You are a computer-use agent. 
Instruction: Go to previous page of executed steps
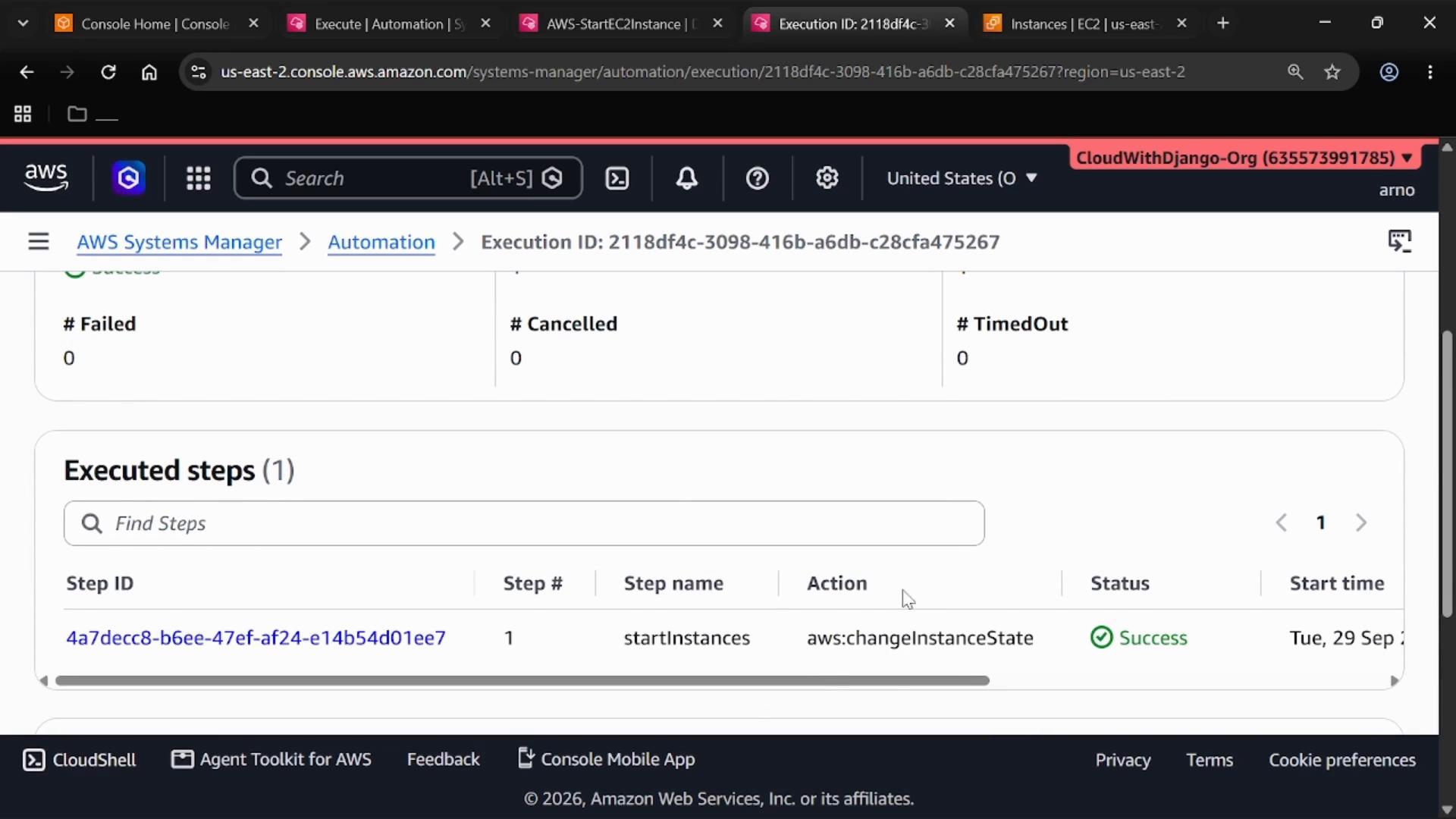coord(1282,522)
